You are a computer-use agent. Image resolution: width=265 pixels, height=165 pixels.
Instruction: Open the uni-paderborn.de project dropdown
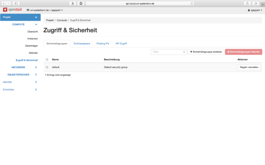tap(45, 10)
